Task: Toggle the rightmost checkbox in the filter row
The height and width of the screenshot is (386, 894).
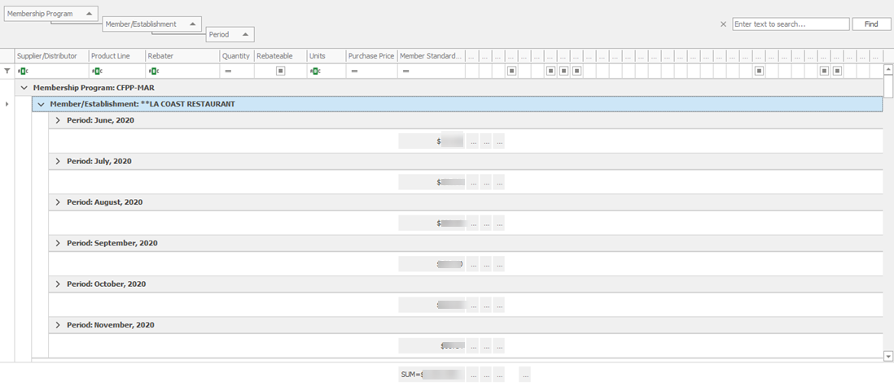Action: (x=837, y=72)
